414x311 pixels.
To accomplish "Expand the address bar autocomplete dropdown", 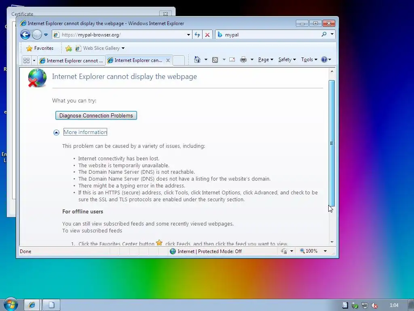I will (x=188, y=35).
